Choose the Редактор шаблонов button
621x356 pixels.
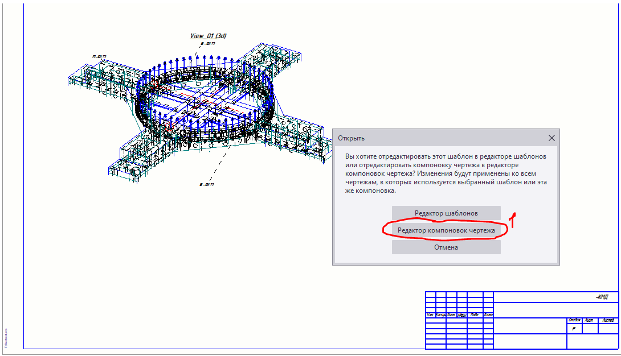pos(446,213)
